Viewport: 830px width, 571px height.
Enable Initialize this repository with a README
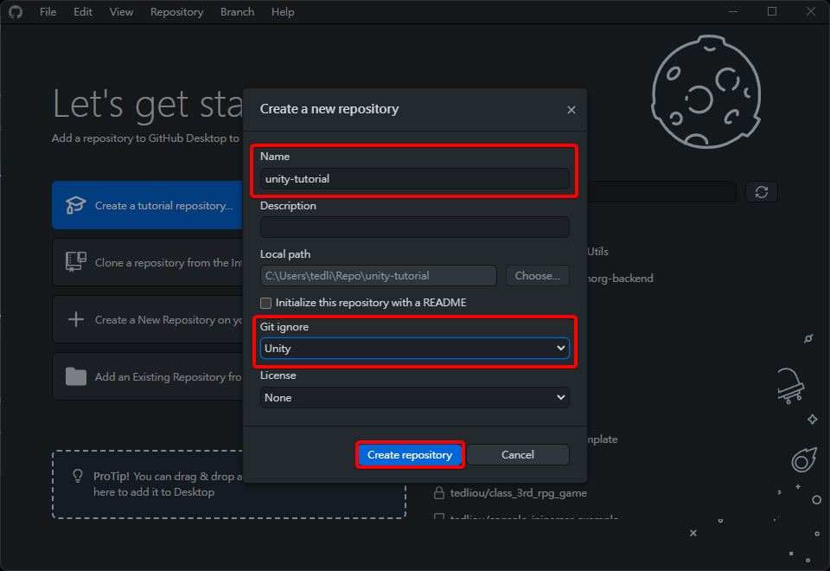265,303
